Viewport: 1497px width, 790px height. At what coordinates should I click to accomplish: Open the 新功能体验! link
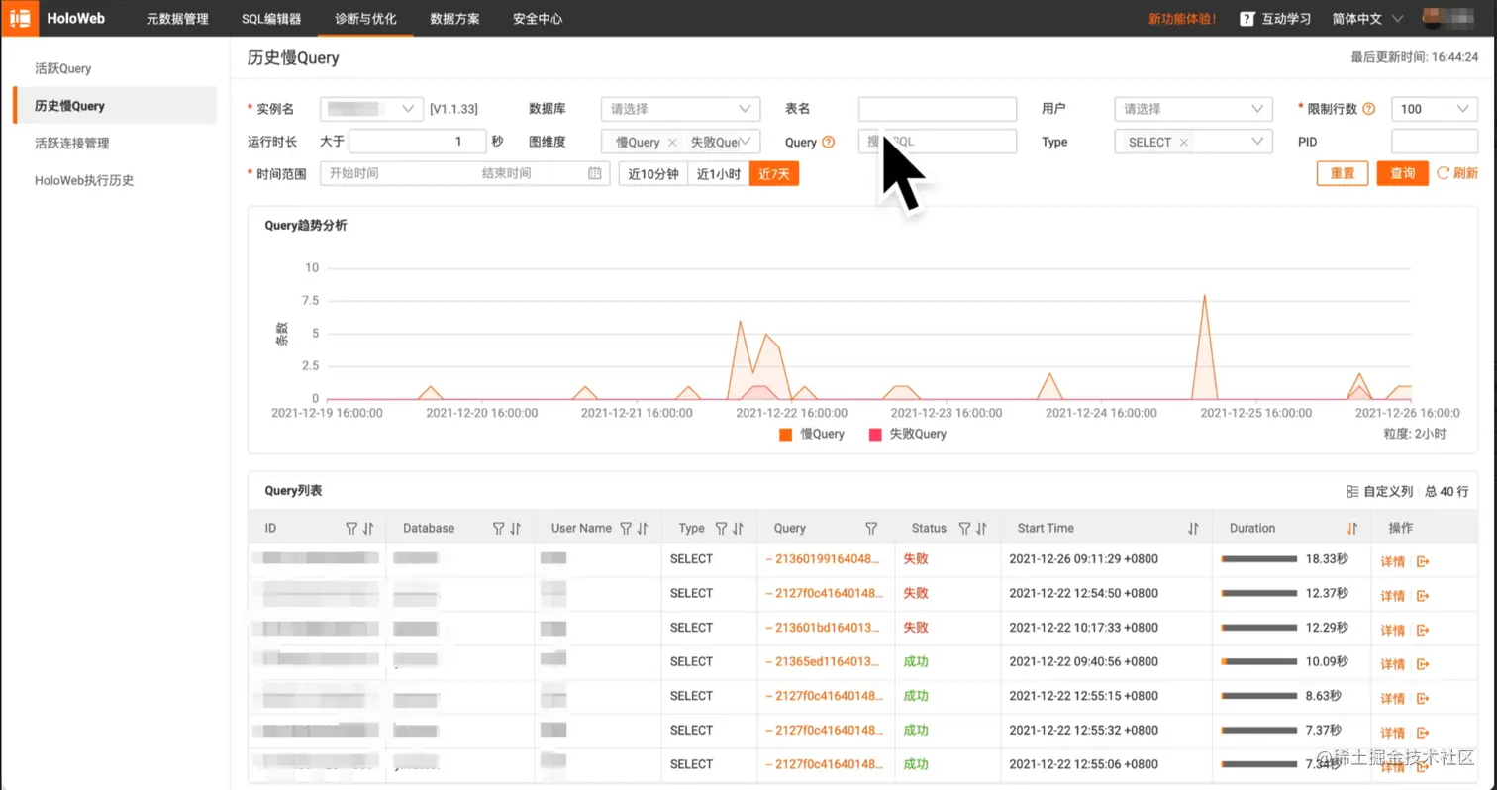pyautogui.click(x=1182, y=19)
